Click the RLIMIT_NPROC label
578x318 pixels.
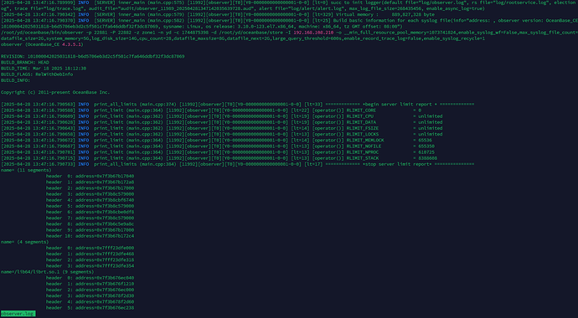coord(363,152)
